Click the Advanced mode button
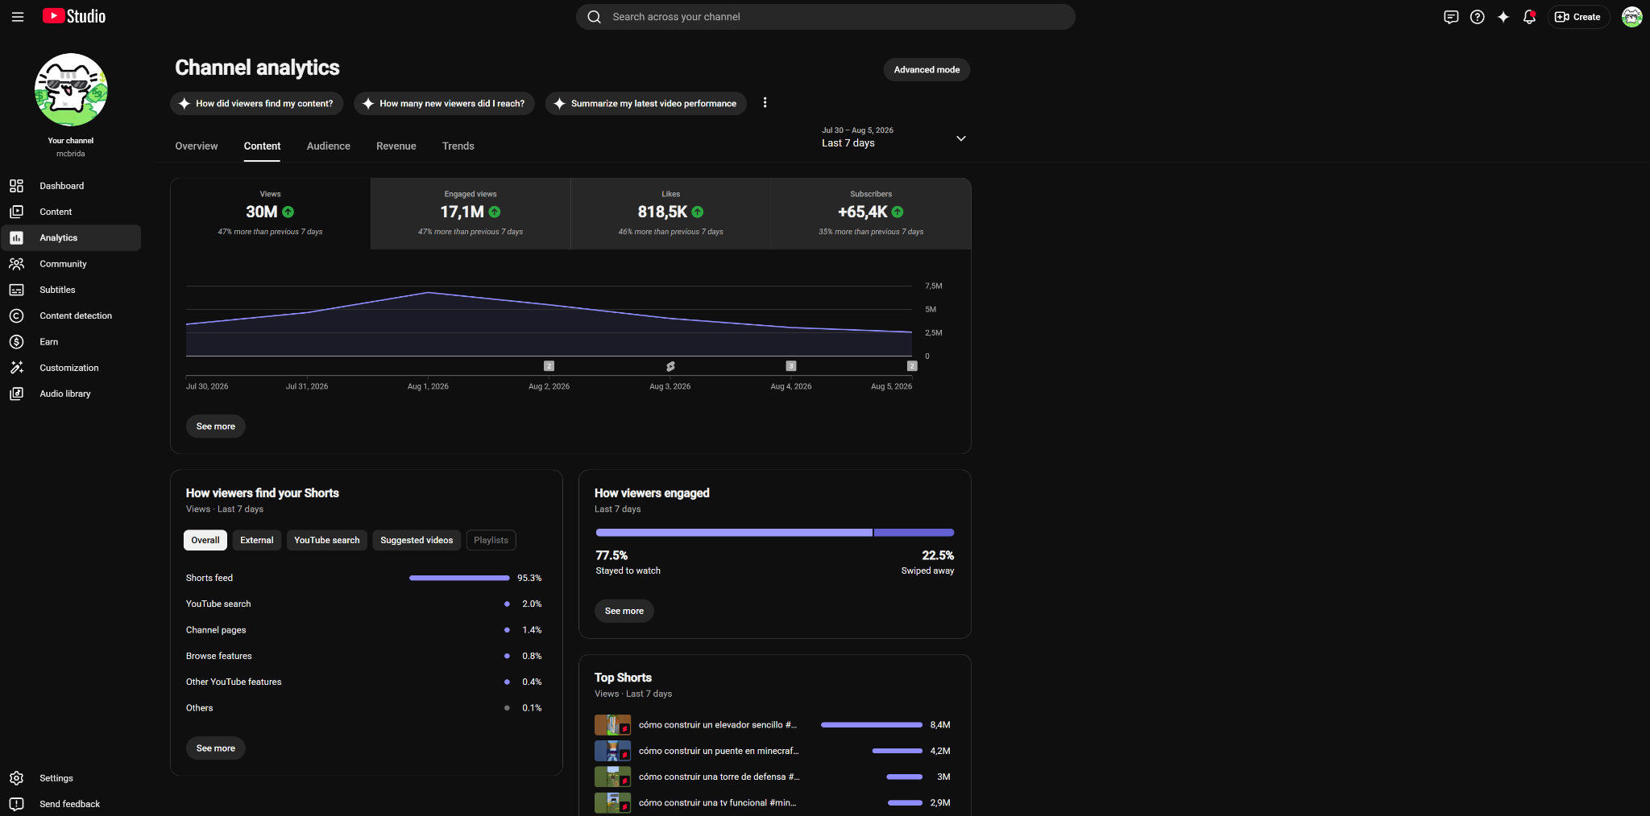 [927, 70]
